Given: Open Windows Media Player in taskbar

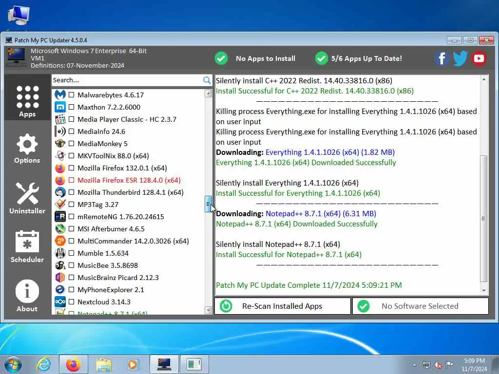Looking at the screenshot, I should (133, 364).
